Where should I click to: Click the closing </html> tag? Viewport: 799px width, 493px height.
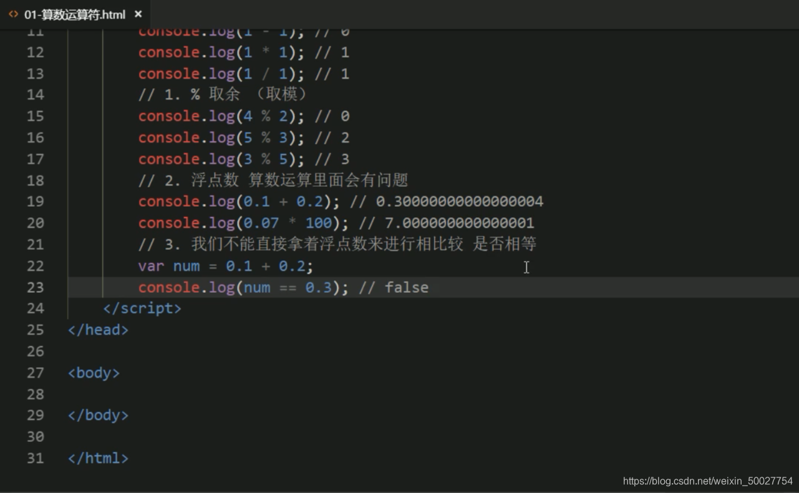pyautogui.click(x=98, y=458)
